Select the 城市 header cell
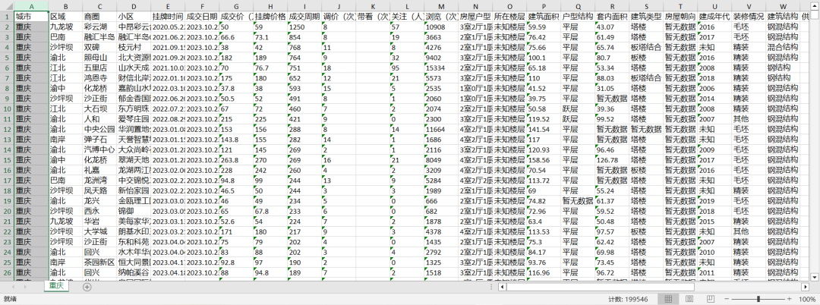This screenshot has height=305, width=820. click(x=31, y=16)
